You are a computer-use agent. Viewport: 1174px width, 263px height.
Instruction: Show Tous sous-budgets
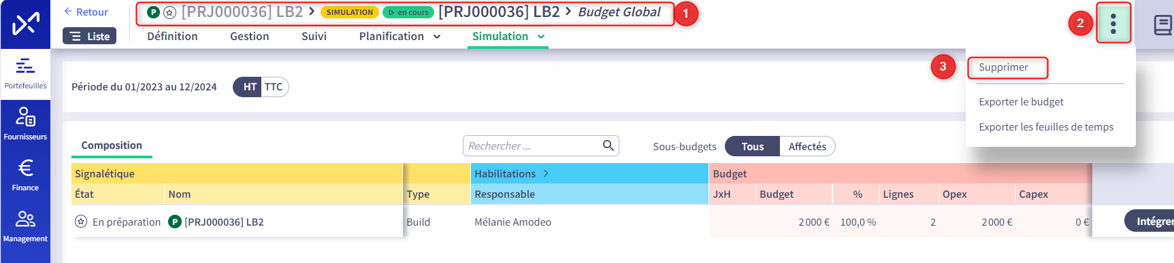752,146
